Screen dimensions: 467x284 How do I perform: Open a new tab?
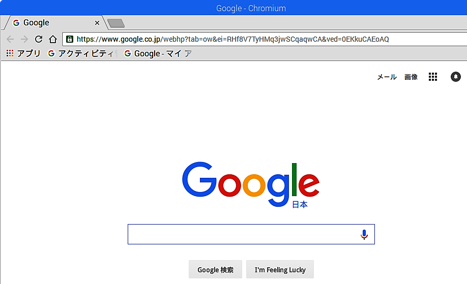point(116,23)
